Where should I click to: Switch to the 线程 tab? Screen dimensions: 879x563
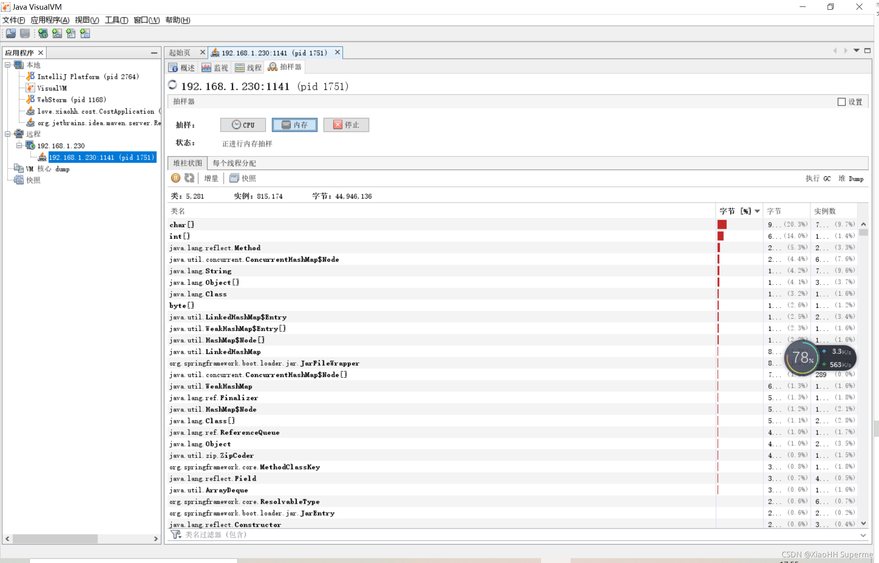pos(248,68)
